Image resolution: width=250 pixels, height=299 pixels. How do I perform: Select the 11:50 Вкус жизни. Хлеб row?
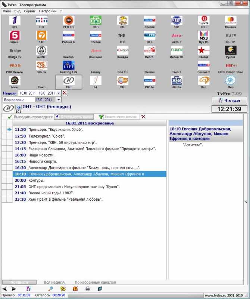90,130
